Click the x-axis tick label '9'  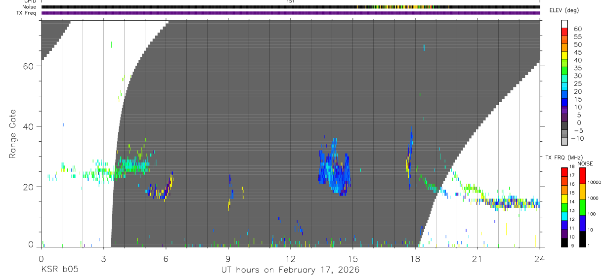[228, 259]
